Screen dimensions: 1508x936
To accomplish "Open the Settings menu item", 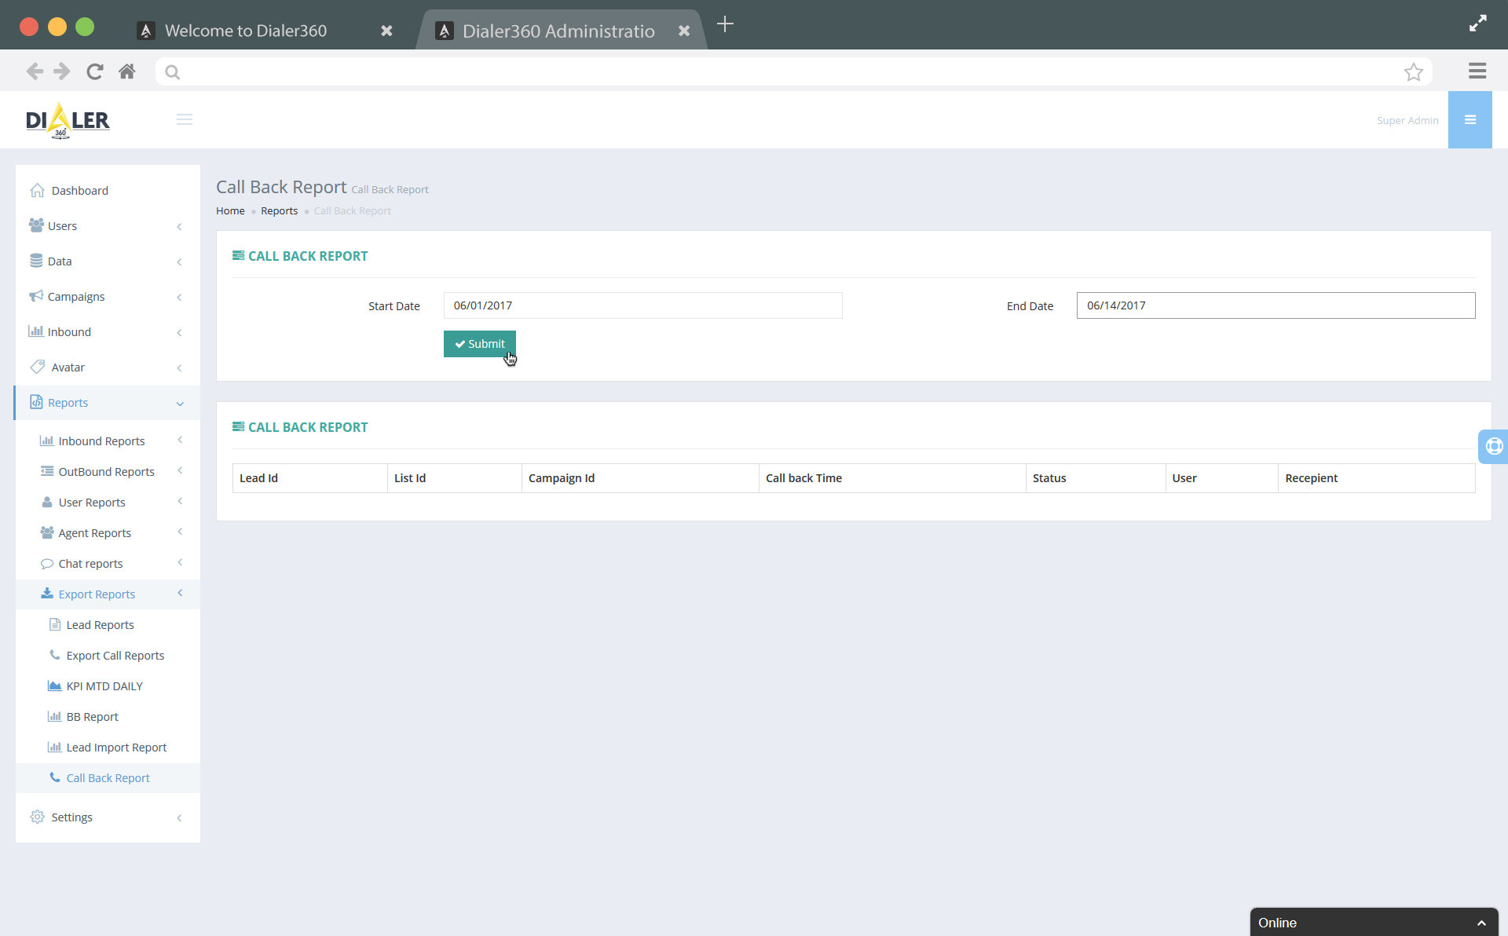I will 71,817.
